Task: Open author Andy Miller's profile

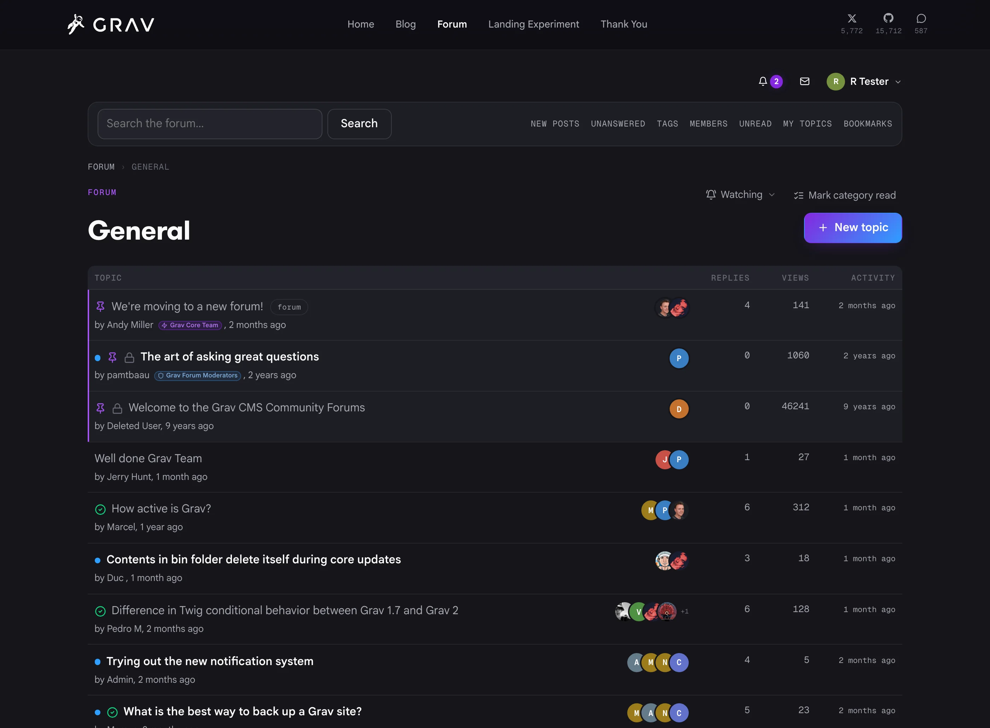Action: click(130, 325)
